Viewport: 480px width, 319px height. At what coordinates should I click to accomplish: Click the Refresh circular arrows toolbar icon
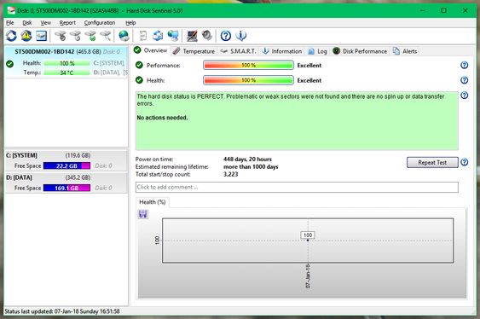coord(11,36)
